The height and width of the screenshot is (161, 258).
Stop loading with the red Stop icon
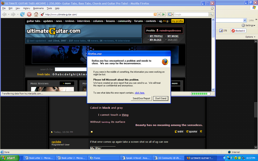tap(29, 14)
